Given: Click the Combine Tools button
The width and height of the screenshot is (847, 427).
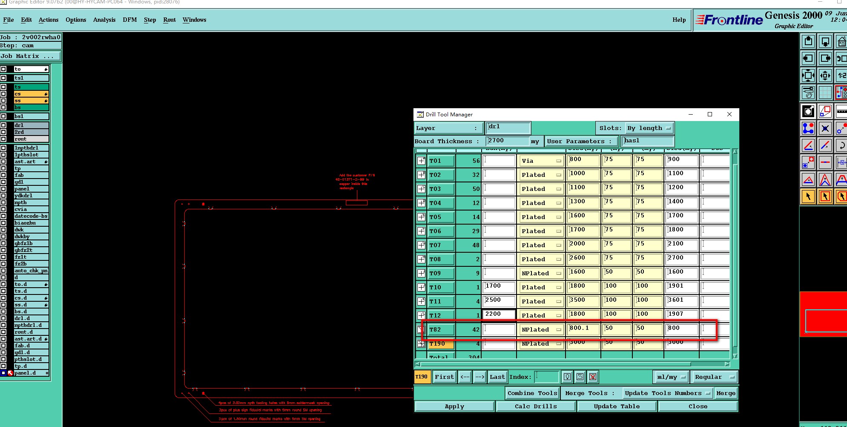Looking at the screenshot, I should [x=532, y=393].
